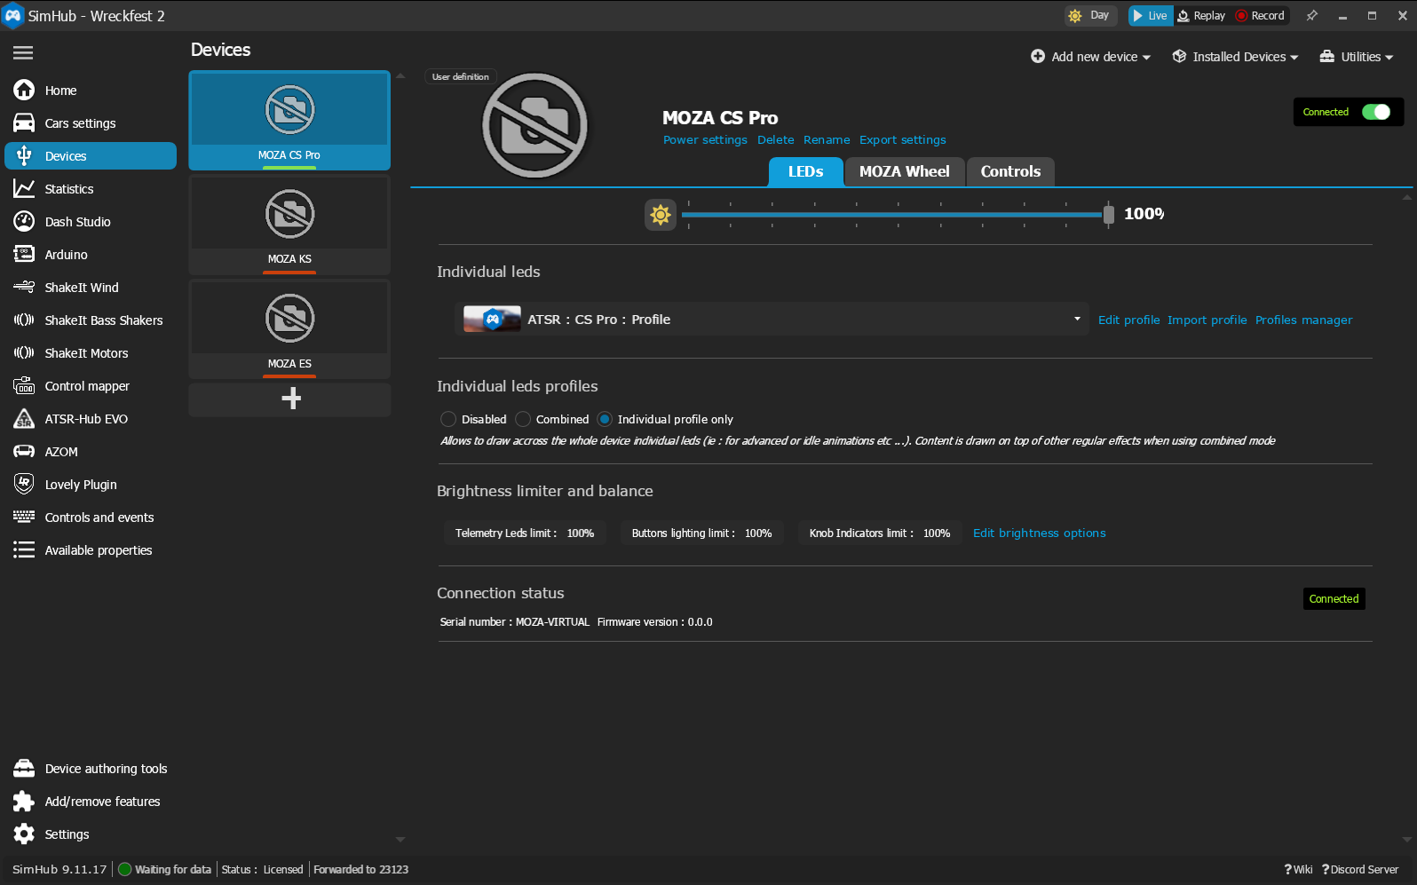This screenshot has width=1417, height=885.
Task: Click the Control mapper icon
Action: point(24,386)
